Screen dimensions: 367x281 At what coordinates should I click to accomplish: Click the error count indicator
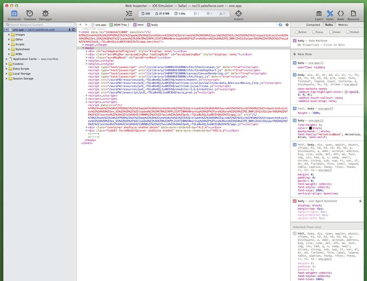point(209,13)
